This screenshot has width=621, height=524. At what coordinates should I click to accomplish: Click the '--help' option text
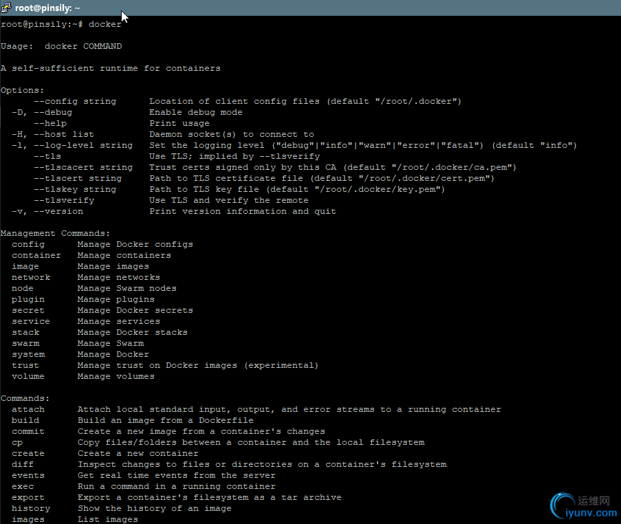(50, 124)
